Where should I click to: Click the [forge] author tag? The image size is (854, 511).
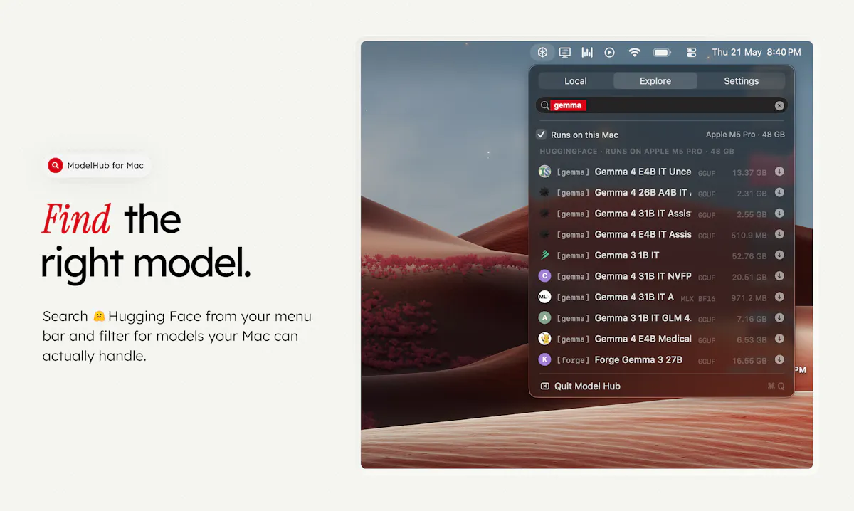(x=573, y=361)
